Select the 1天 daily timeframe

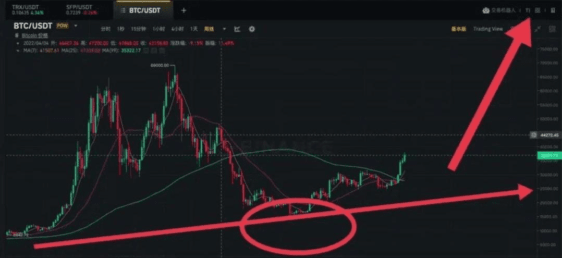[x=194, y=29]
